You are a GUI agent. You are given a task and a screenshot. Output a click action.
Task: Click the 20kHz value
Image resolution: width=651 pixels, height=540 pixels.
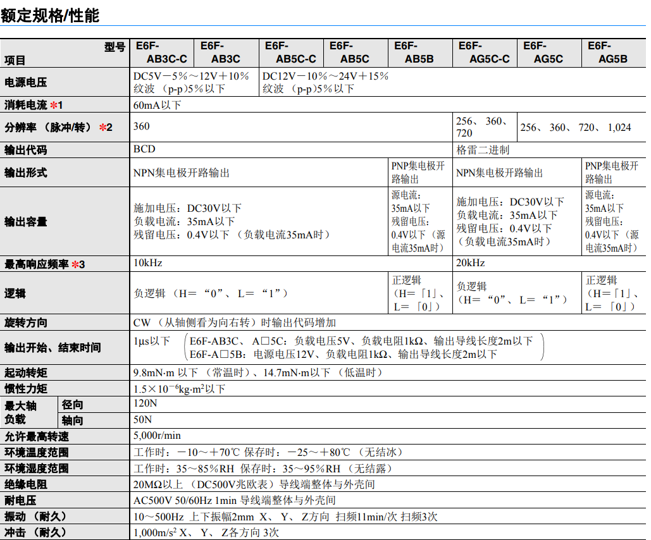pos(471,263)
